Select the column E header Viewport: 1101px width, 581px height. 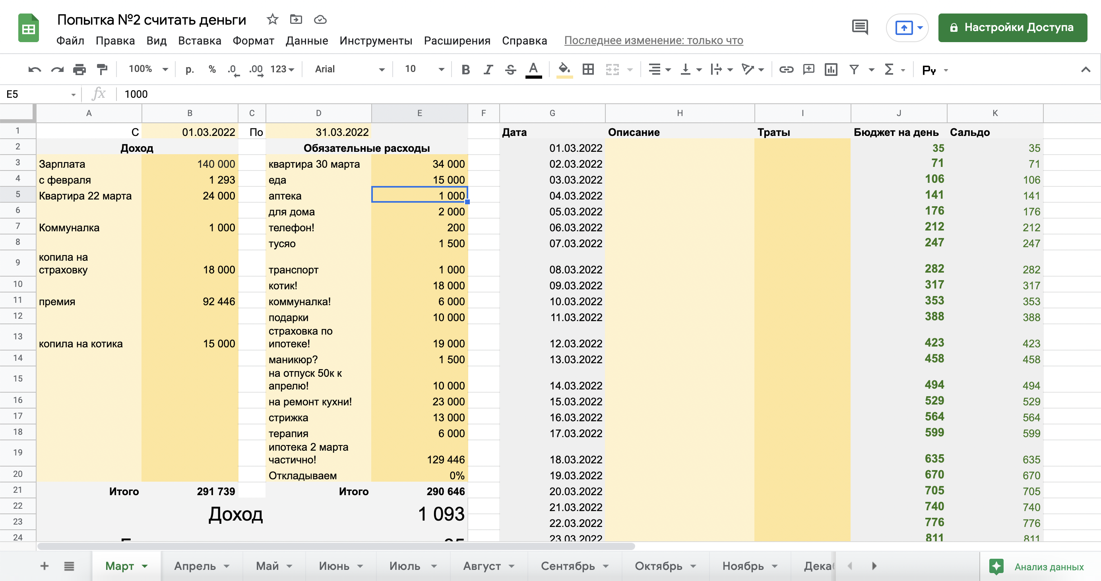[419, 113]
